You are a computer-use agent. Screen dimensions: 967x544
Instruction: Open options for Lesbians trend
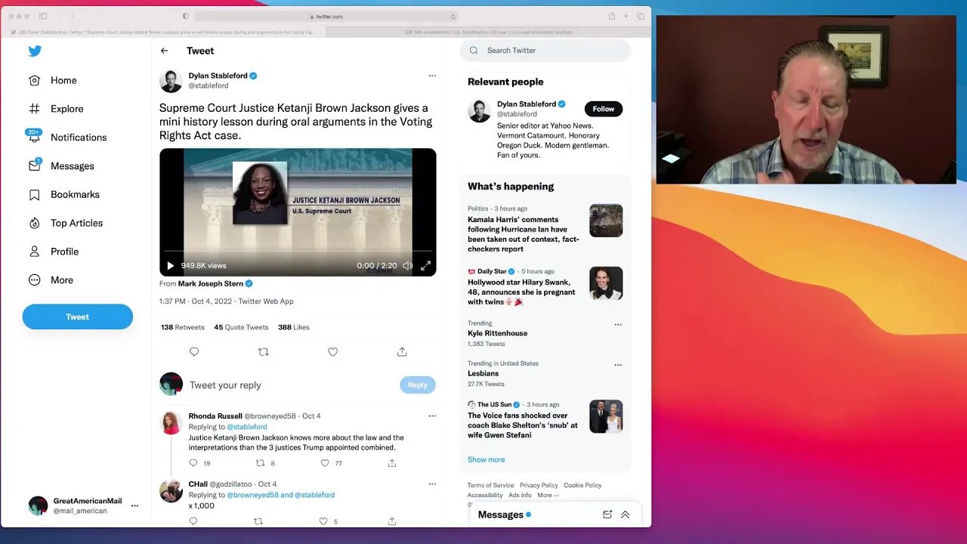pyautogui.click(x=618, y=365)
